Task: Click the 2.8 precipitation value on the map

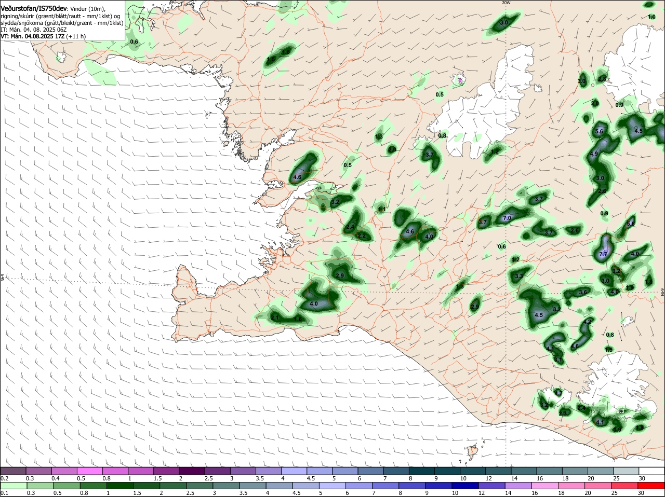Action: (602, 79)
